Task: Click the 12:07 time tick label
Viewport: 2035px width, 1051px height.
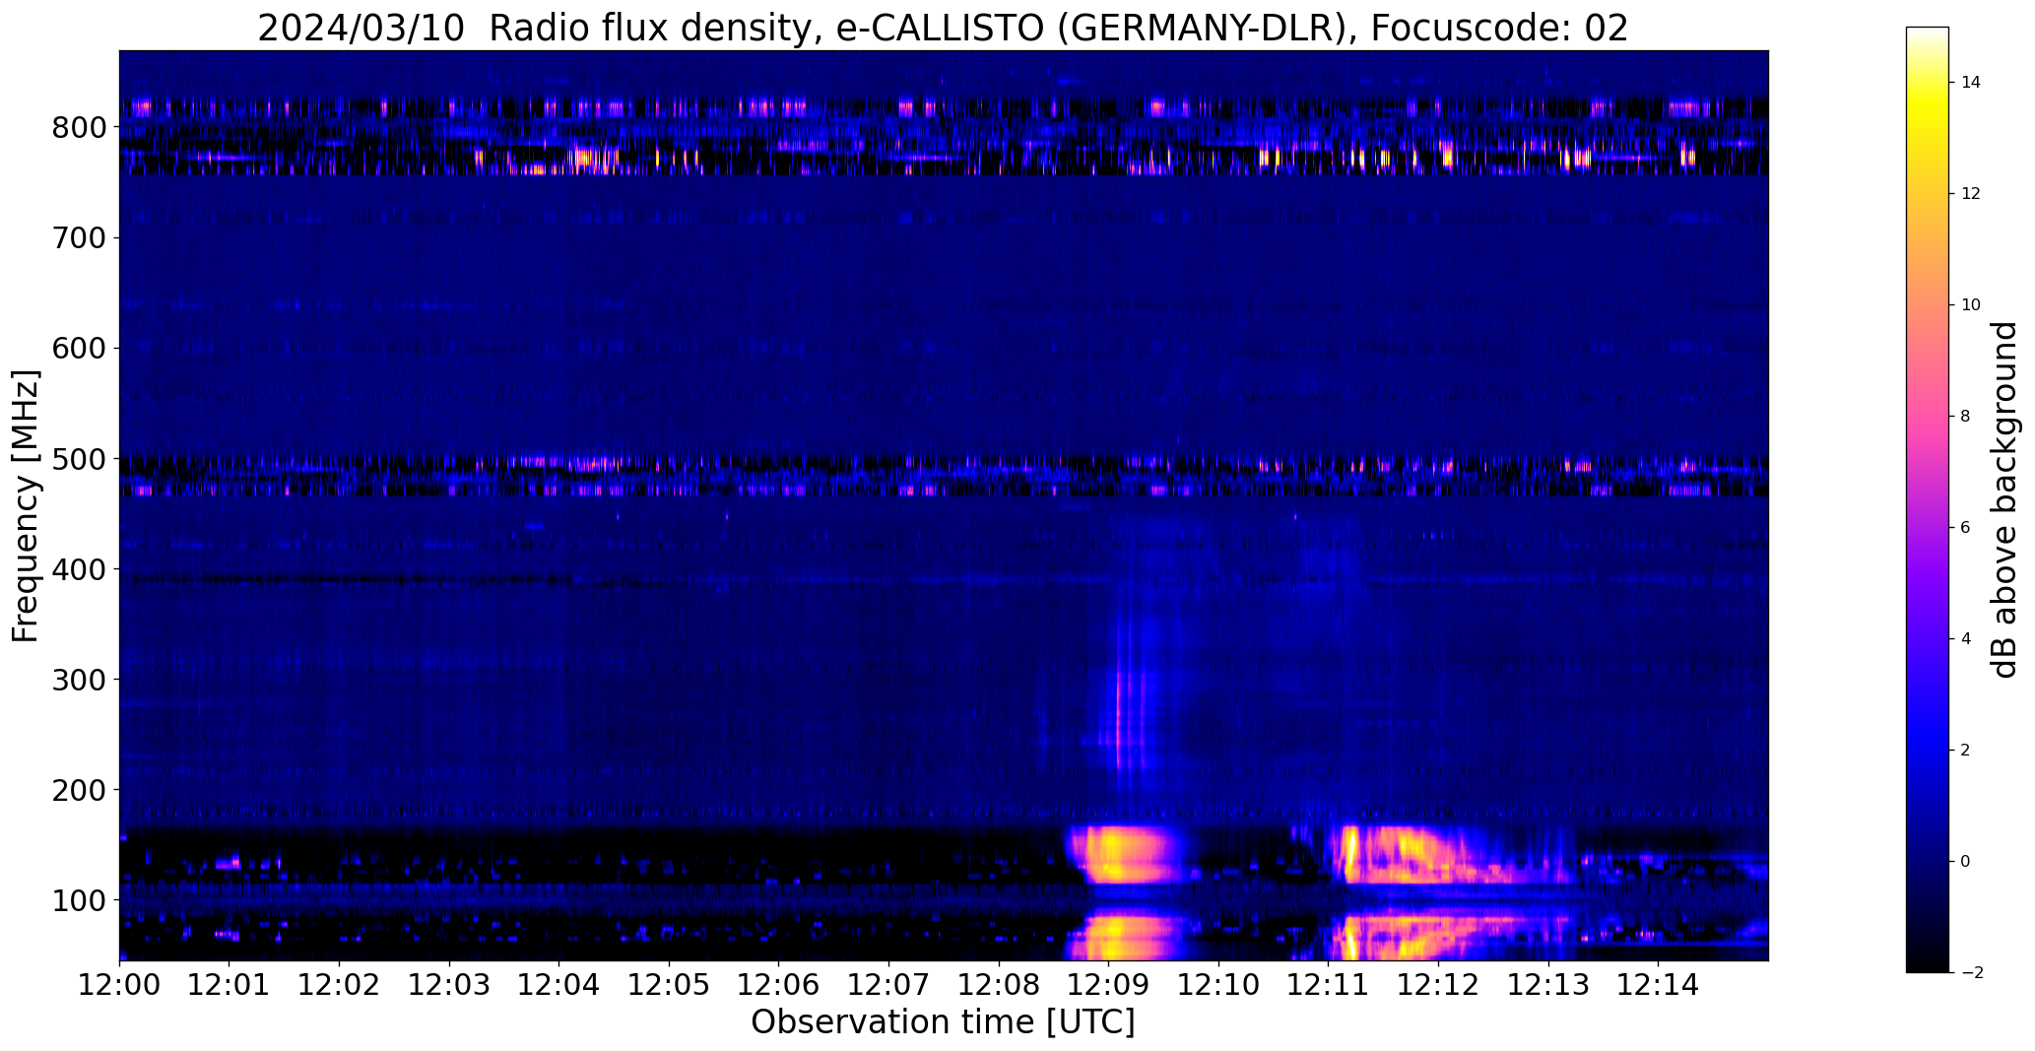Action: 889,984
